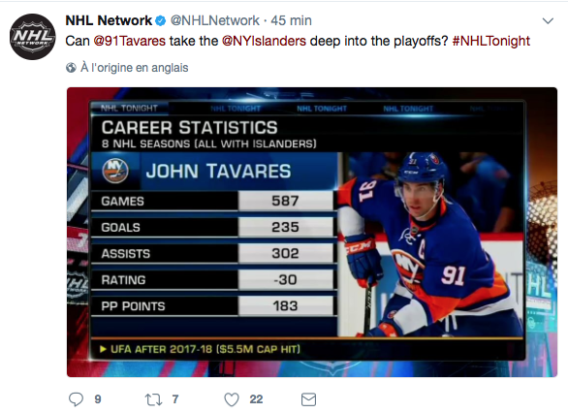Click the verified badge next to NHL Network
568x413 pixels.
[161, 21]
